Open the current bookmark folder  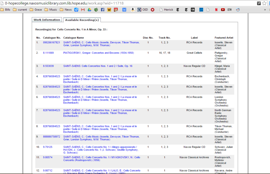coord(20,10)
